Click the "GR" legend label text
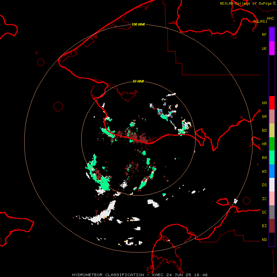 [264, 117]
